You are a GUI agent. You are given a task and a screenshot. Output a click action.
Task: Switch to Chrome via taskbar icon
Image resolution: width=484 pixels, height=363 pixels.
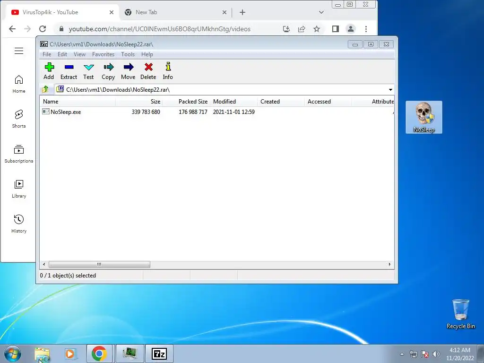coord(99,354)
